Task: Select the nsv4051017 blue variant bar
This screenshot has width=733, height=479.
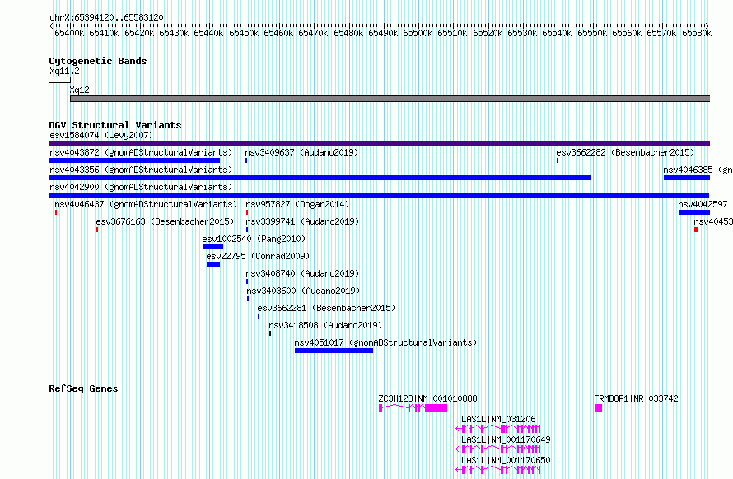Action: pyautogui.click(x=334, y=351)
